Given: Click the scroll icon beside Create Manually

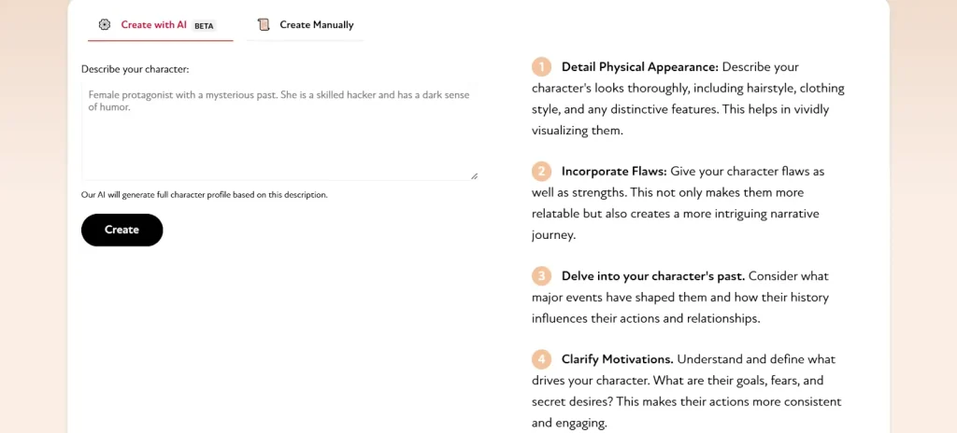Looking at the screenshot, I should 264,25.
